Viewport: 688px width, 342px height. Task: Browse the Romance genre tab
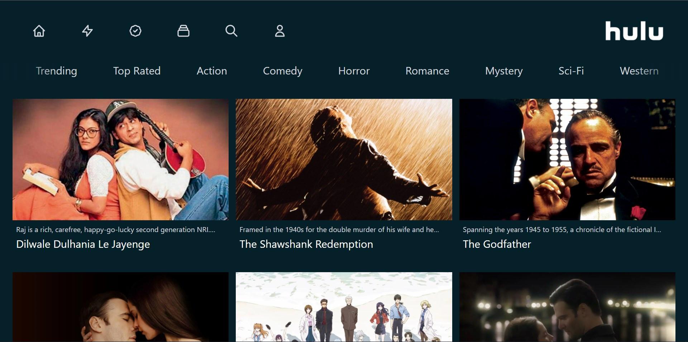coord(427,71)
